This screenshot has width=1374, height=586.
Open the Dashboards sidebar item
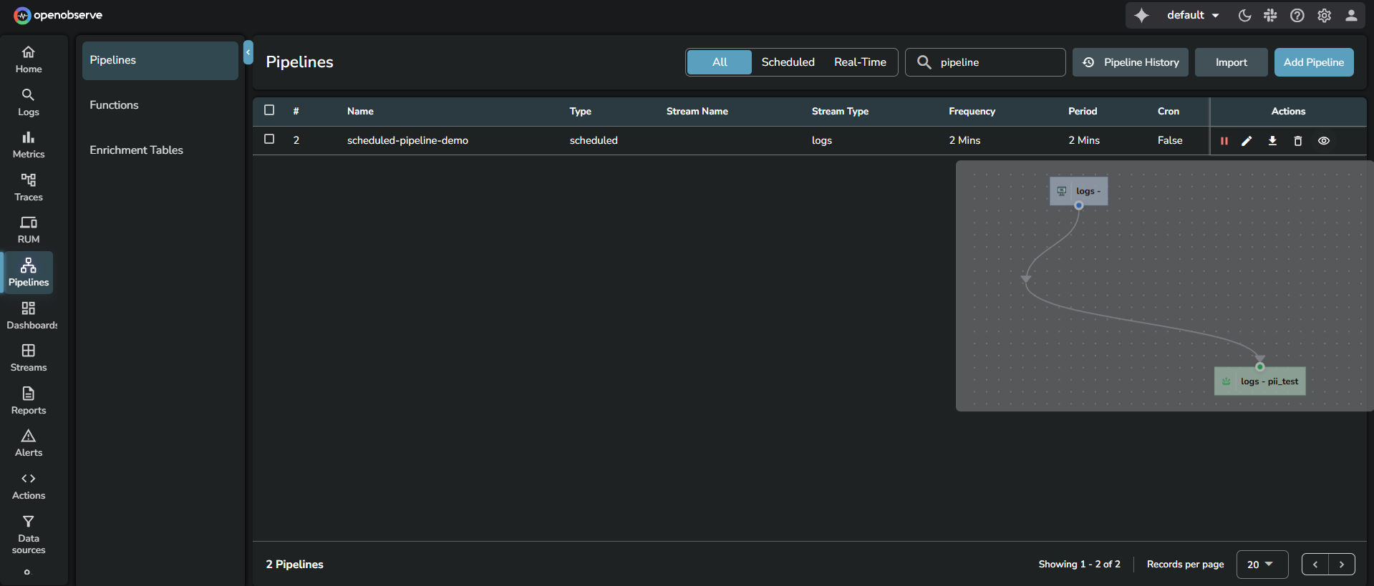coord(29,316)
